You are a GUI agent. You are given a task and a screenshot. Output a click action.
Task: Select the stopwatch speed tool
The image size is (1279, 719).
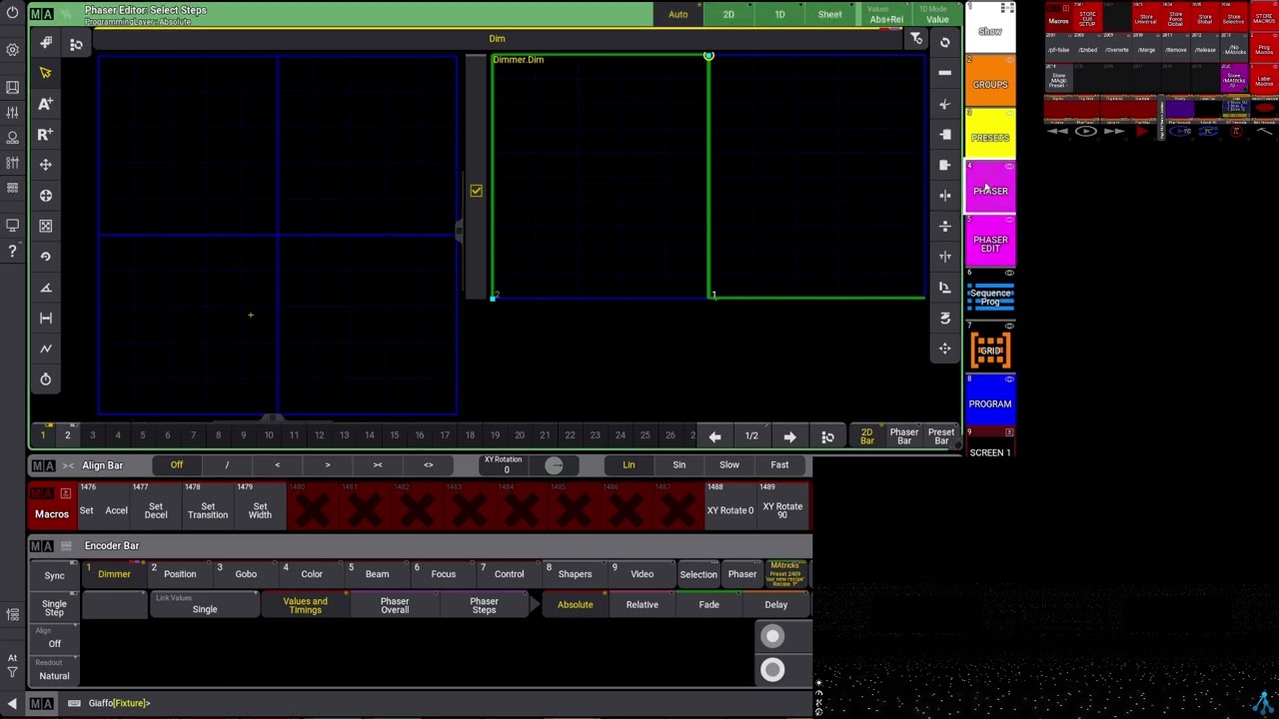coord(45,379)
